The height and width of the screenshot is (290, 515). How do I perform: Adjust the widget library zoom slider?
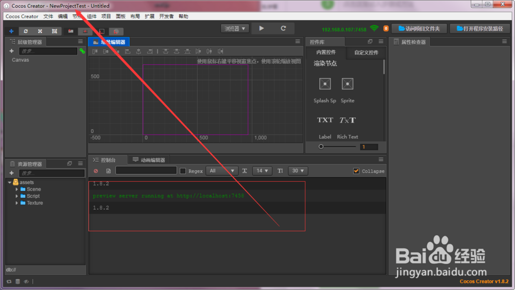[338, 147]
